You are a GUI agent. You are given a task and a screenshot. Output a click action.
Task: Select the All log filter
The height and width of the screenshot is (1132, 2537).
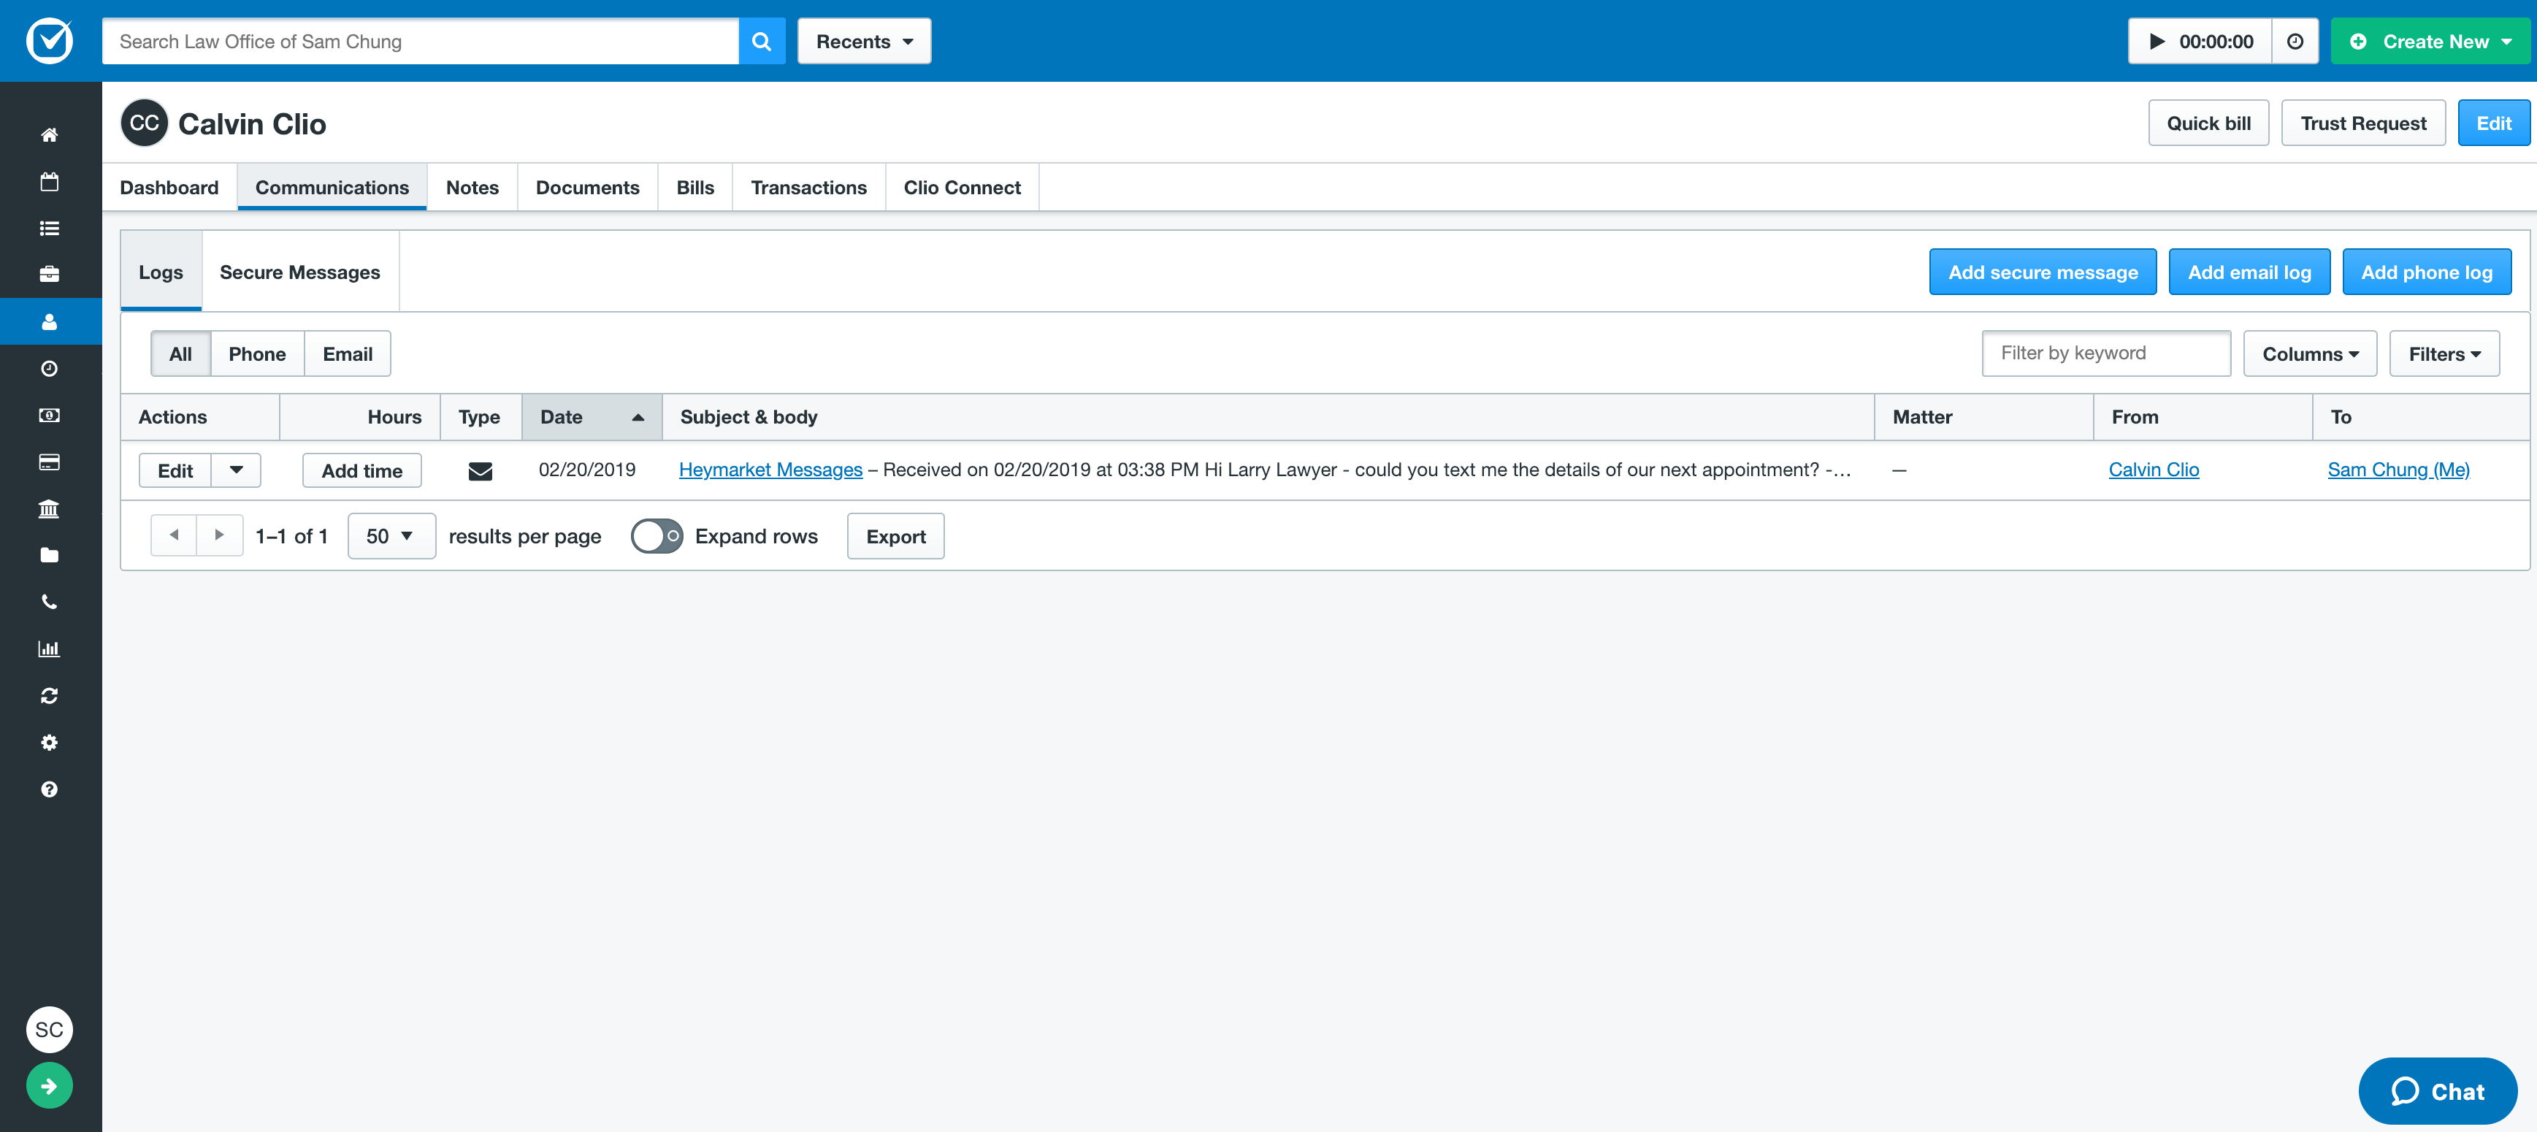pos(180,353)
